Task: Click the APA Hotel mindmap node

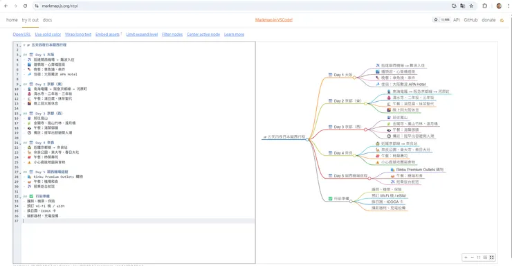Action: click(401, 85)
